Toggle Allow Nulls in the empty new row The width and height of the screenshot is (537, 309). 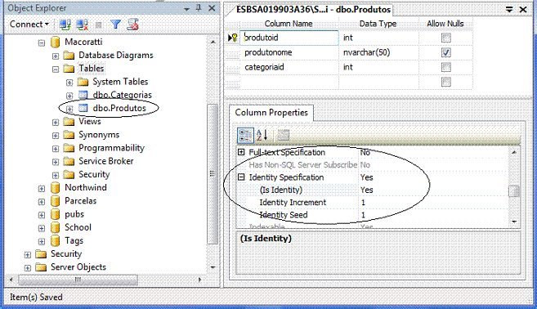click(446, 82)
